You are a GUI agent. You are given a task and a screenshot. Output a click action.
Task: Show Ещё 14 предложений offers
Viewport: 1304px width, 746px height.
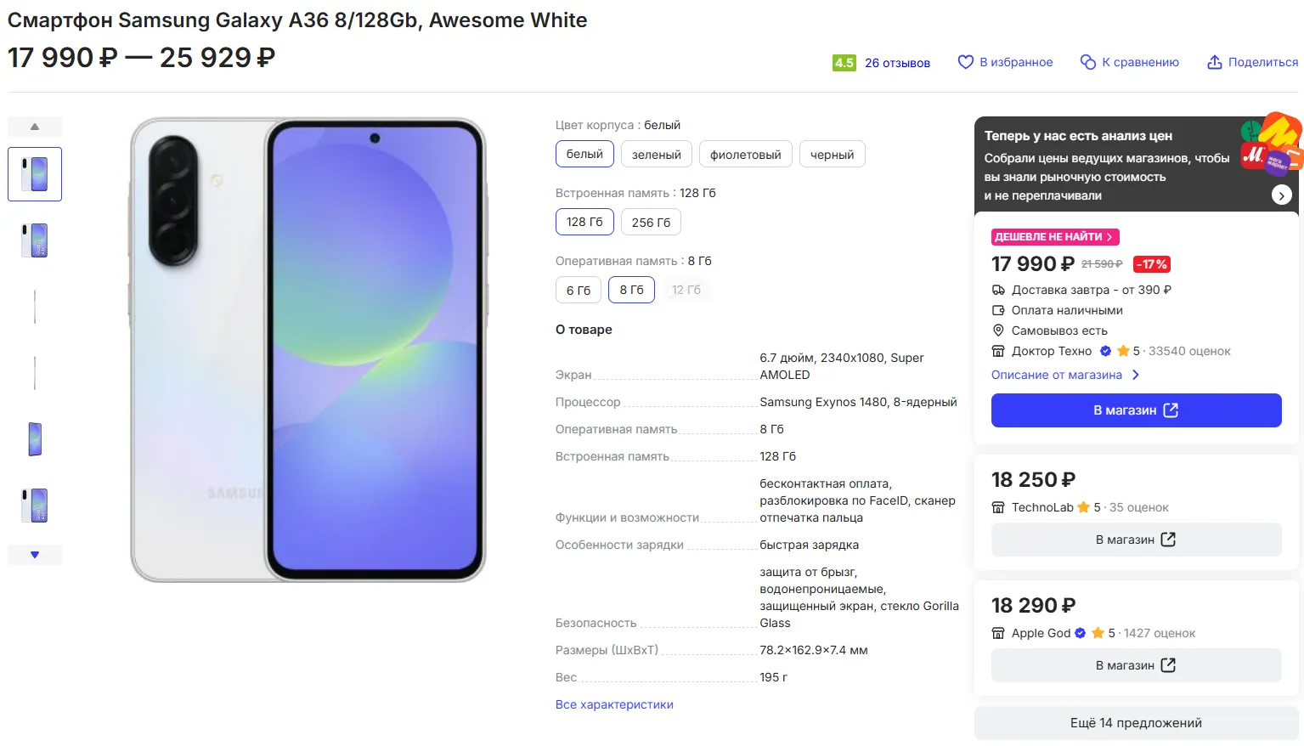[x=1136, y=723]
